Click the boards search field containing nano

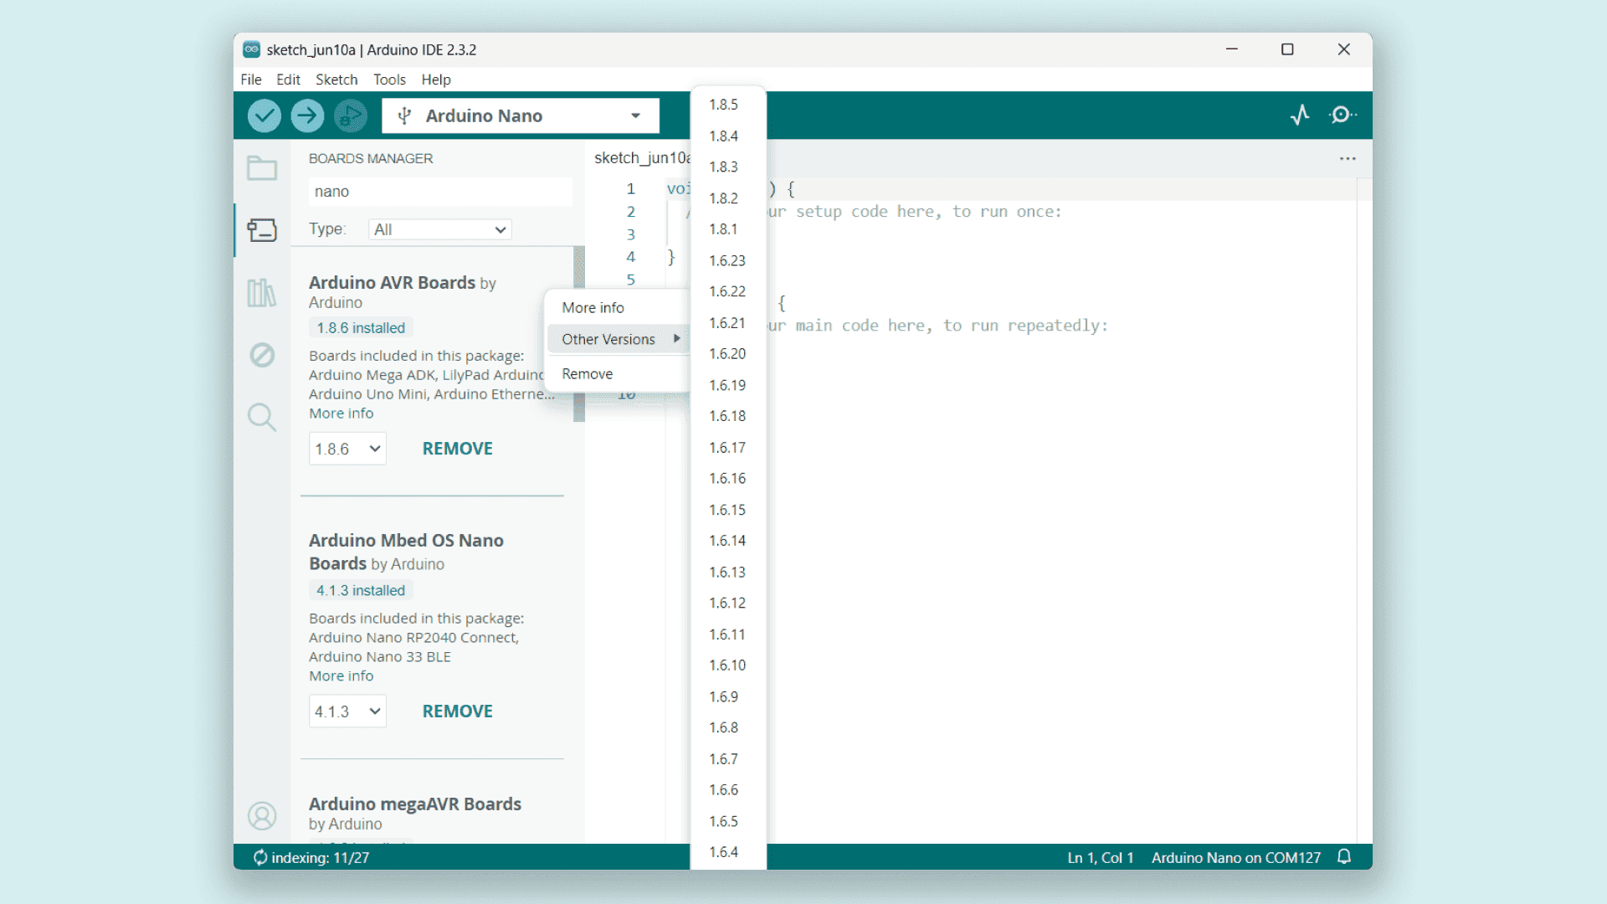pos(440,192)
